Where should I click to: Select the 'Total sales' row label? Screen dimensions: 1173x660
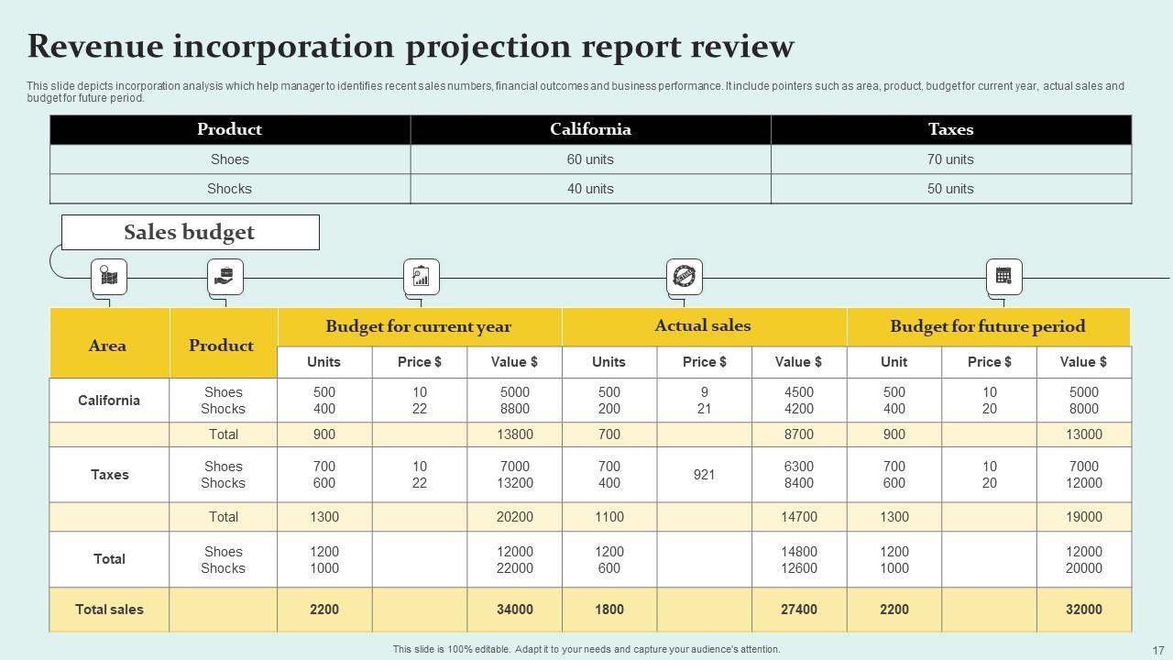[x=109, y=610]
